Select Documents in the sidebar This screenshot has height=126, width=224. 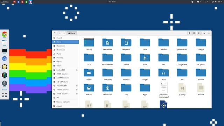(65, 46)
